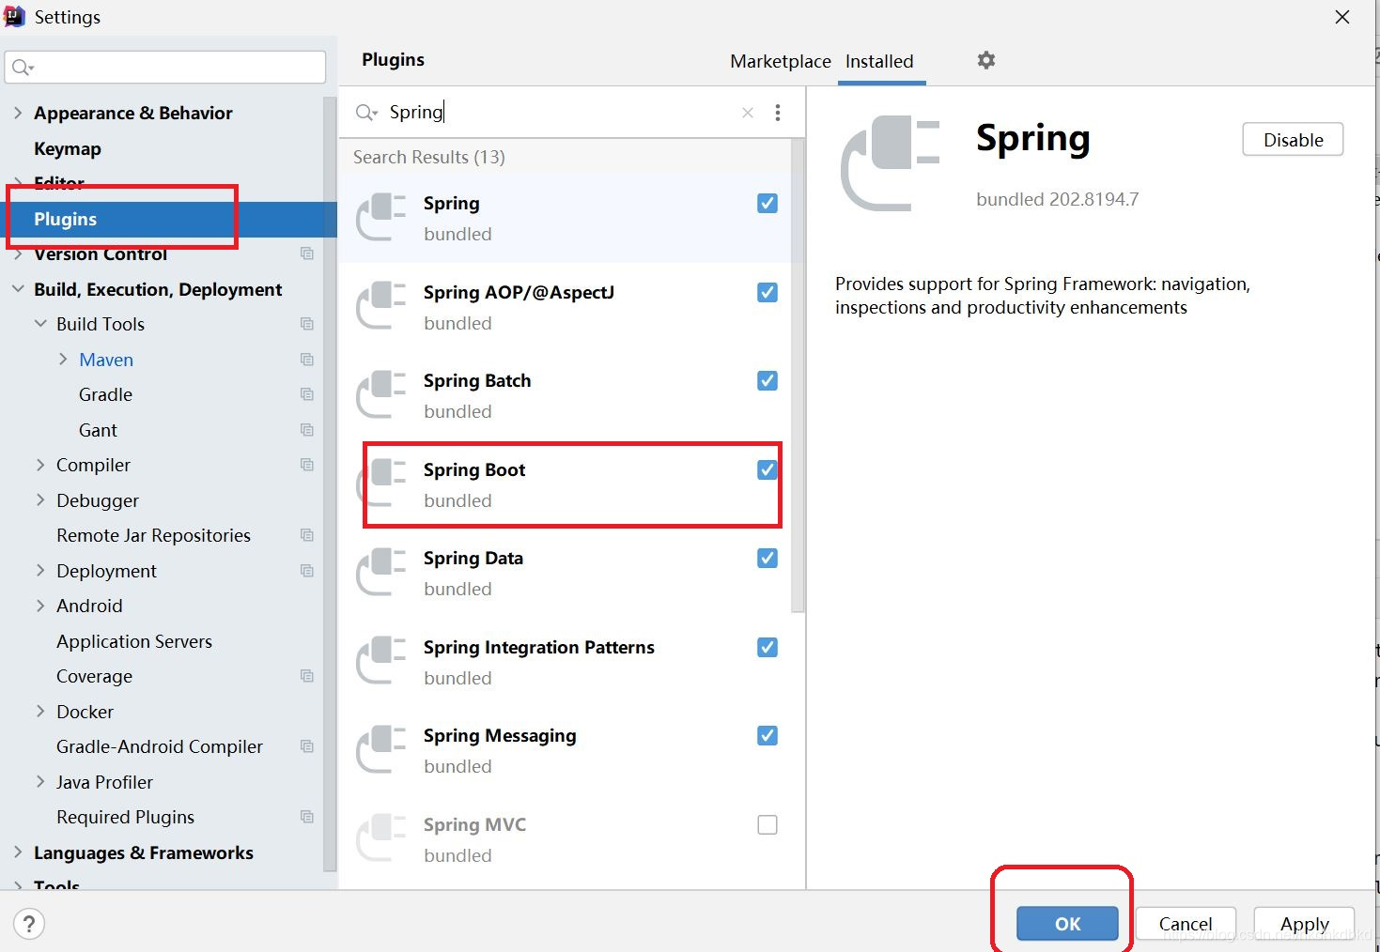Viewport: 1380px width, 952px height.
Task: Clear the plugin search text with X
Action: (748, 113)
